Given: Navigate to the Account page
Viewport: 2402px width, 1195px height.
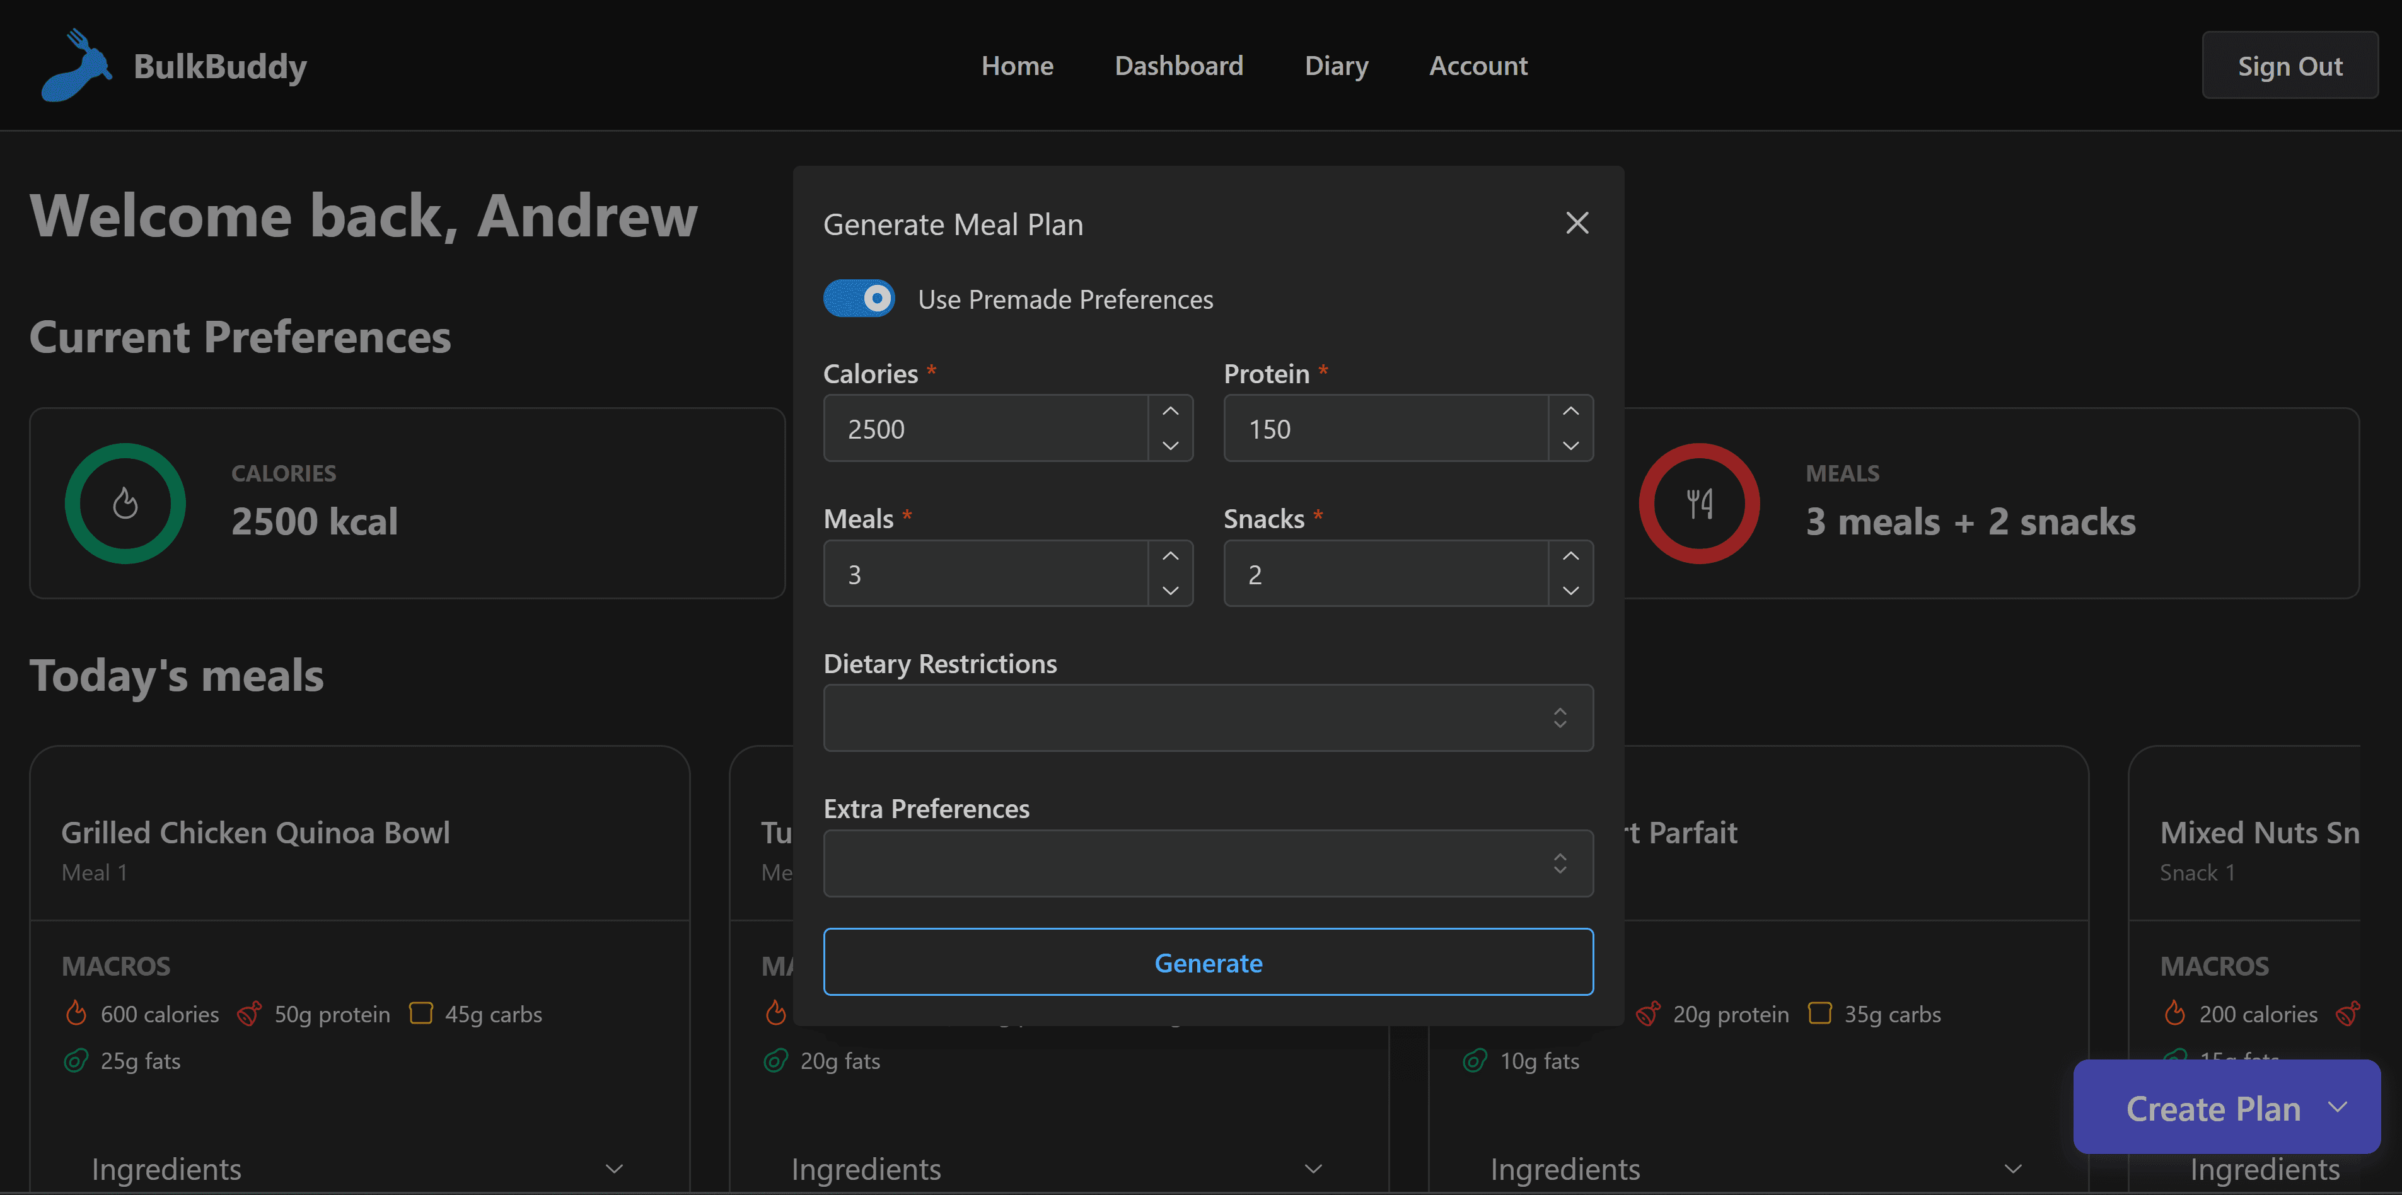Looking at the screenshot, I should tap(1478, 66).
